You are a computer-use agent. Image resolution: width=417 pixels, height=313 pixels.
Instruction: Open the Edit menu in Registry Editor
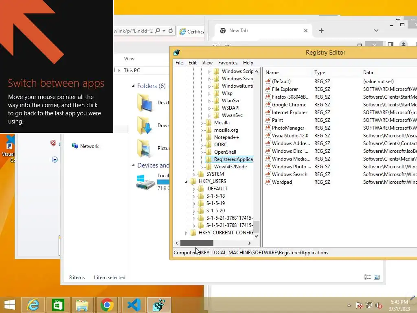pos(193,62)
